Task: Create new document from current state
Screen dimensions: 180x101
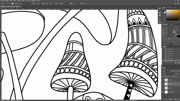Action: pos(176,63)
